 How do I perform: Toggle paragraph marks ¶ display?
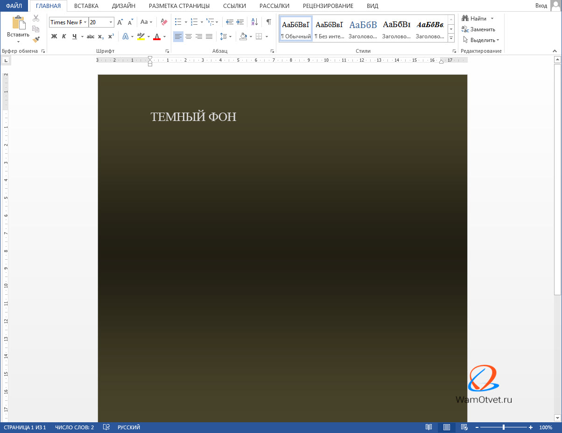point(269,22)
